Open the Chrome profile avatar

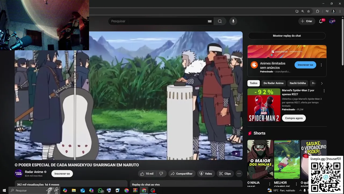tap(334, 11)
